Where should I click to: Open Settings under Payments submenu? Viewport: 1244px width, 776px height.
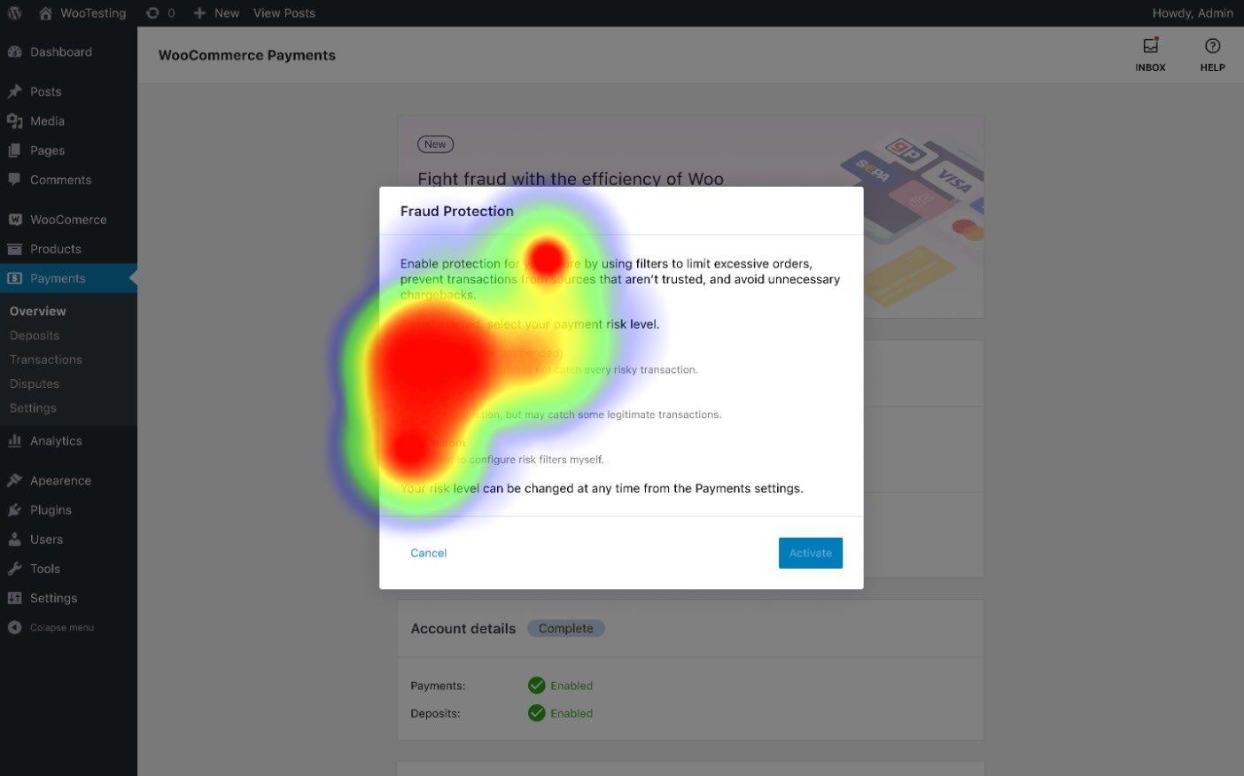click(x=33, y=408)
